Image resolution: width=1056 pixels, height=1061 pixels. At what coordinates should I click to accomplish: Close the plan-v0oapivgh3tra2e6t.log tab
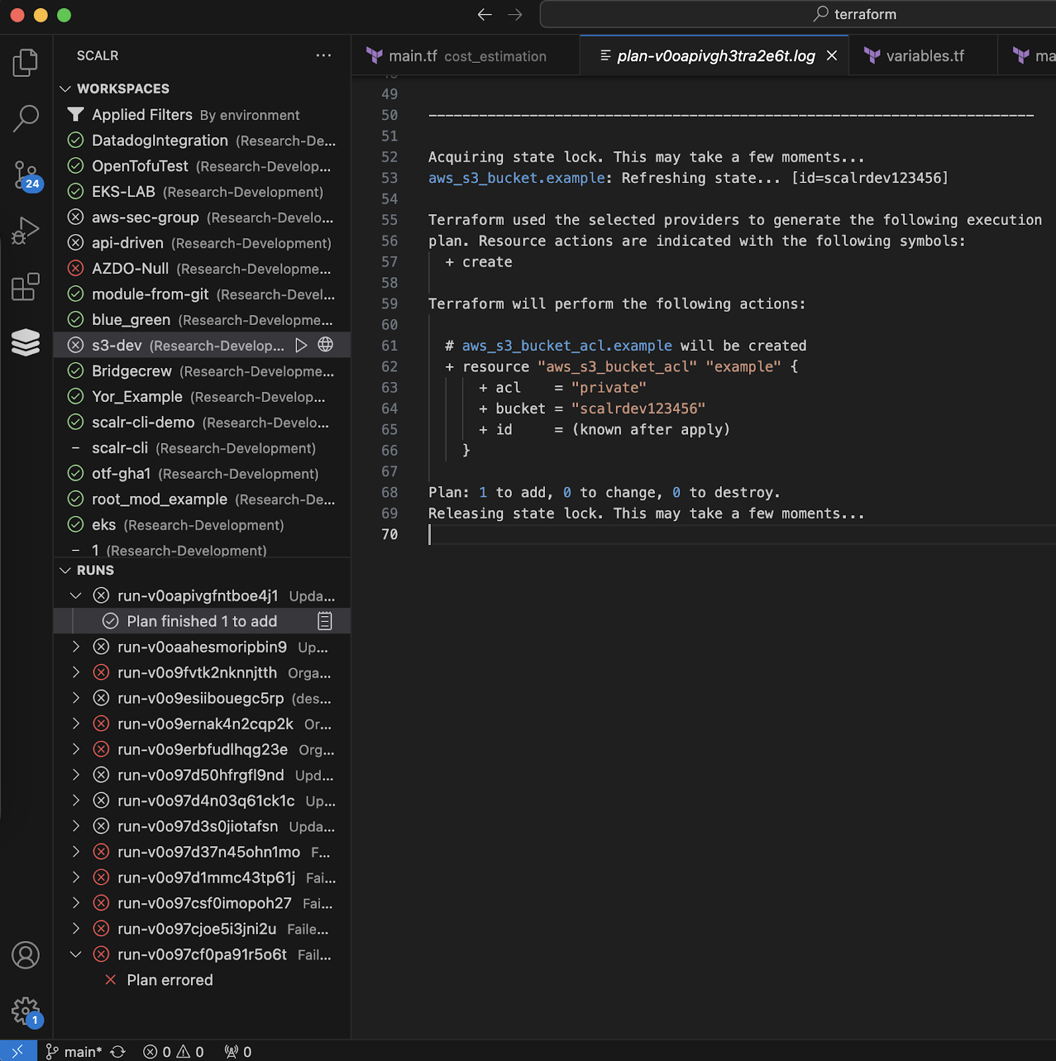832,56
